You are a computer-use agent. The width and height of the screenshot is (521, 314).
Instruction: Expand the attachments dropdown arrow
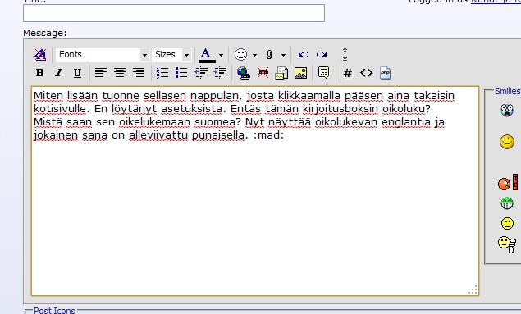point(283,55)
